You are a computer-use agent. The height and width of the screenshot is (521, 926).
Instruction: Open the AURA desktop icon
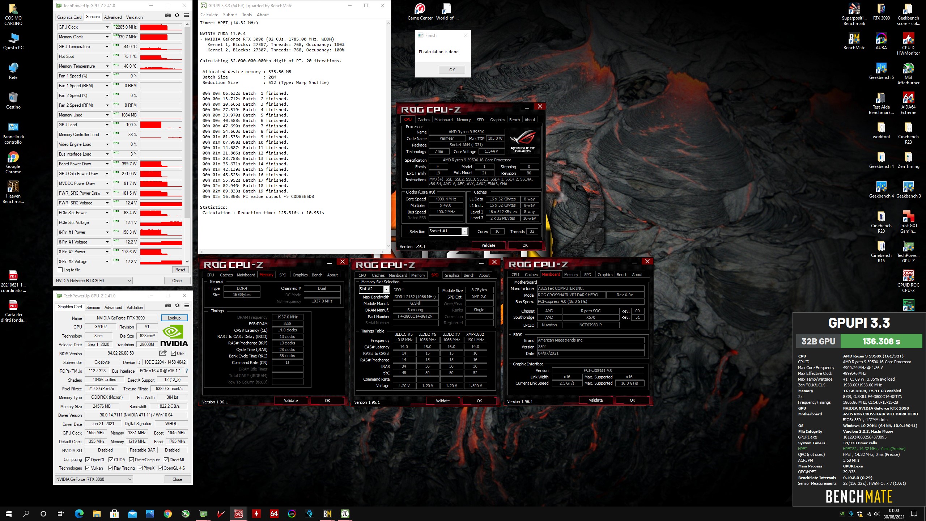(x=881, y=41)
